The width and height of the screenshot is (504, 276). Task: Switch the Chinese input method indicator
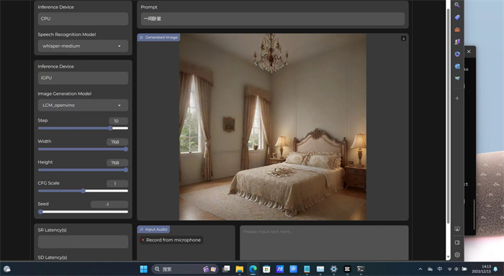440,269
